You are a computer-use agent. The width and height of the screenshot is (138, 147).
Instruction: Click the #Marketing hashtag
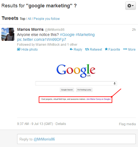tap(85, 35)
